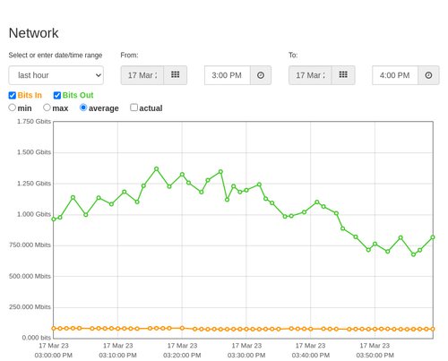This screenshot has width=448, height=361.
Task: Click the To date field showing 17 Mar
Action: [x=310, y=75]
